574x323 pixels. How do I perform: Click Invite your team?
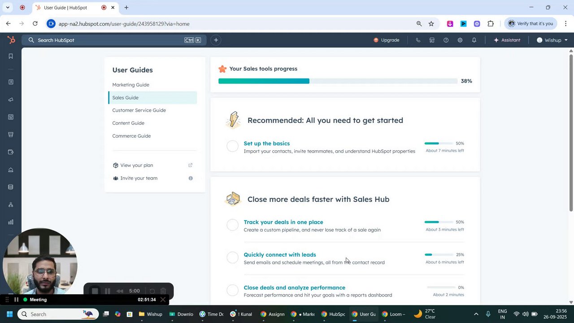click(x=139, y=178)
